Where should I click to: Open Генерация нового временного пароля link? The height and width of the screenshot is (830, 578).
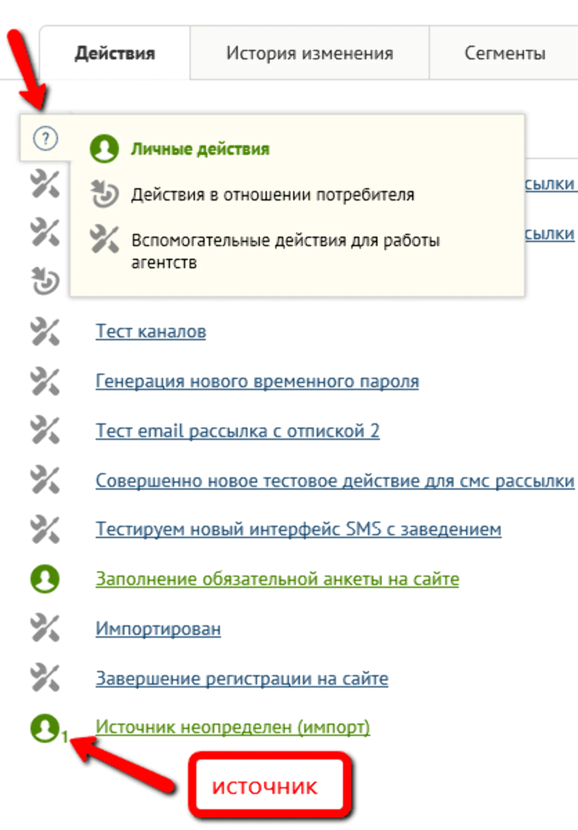pyautogui.click(x=257, y=381)
